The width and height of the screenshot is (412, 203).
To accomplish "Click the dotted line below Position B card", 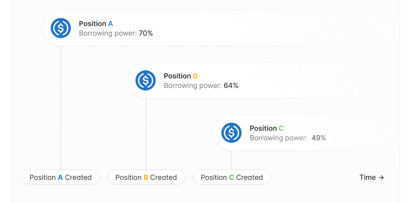I will click(146, 134).
